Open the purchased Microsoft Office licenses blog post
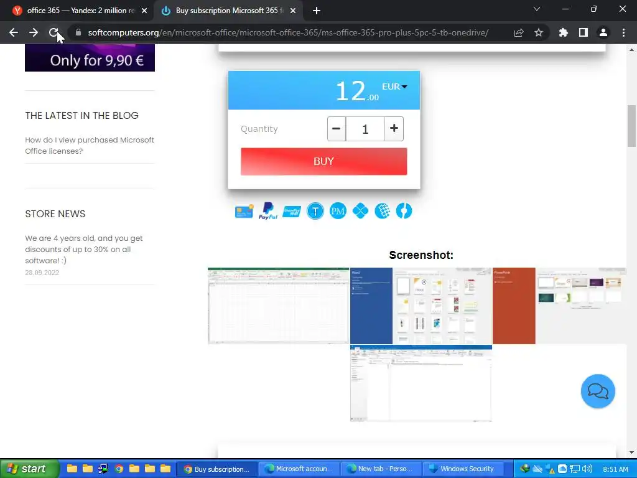Viewport: 637px width, 478px height. [90, 146]
